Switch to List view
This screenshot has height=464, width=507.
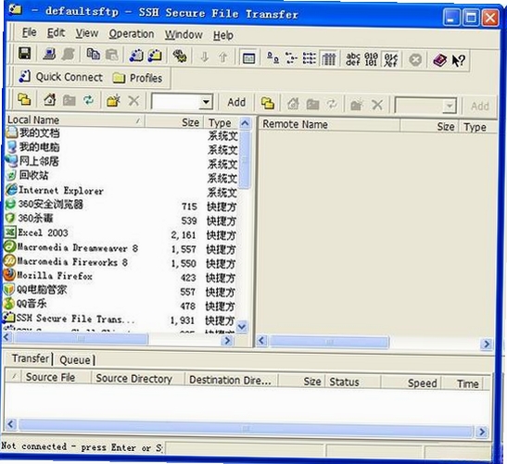coord(310,58)
